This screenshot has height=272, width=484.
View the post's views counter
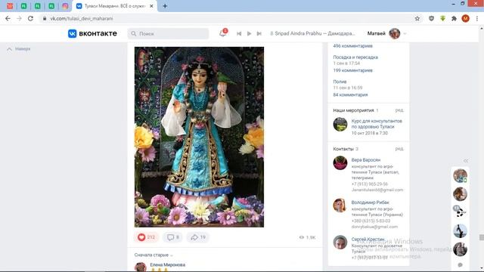click(x=308, y=237)
